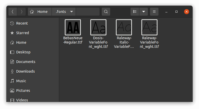This screenshot has width=199, height=109.
Task: Select Home in the sidebar
Action: [x=21, y=42]
